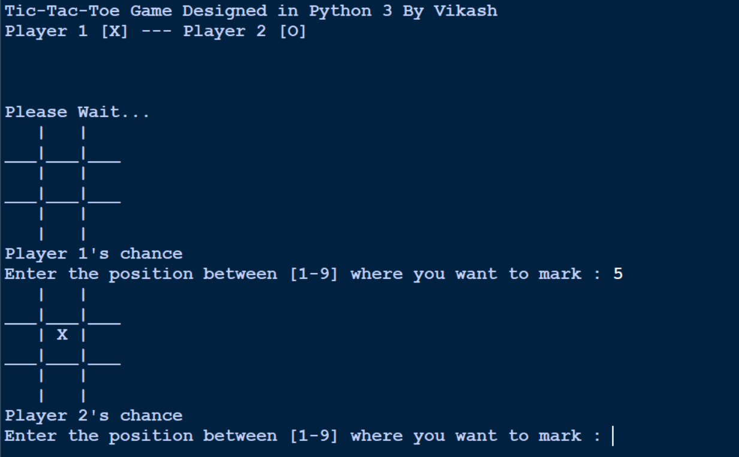Viewport: 739px width, 457px height.
Task: Click the X mark in the board
Action: (x=62, y=335)
